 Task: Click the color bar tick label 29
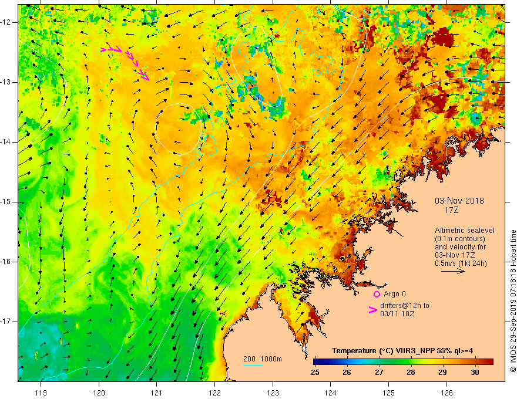coord(443,373)
